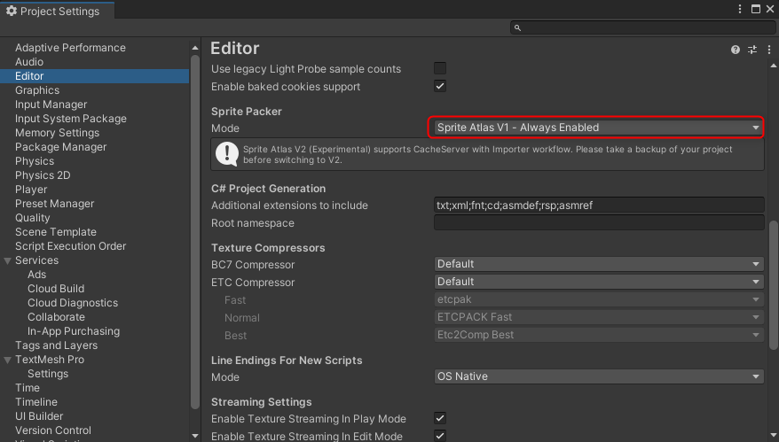Click Editor panel scroll-up arrow
The height and width of the screenshot is (442, 779).
pos(774,66)
